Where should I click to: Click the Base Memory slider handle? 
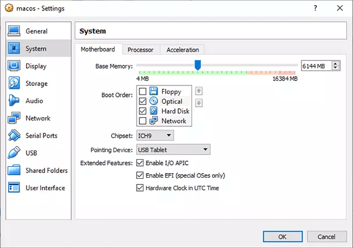pyautogui.click(x=198, y=65)
